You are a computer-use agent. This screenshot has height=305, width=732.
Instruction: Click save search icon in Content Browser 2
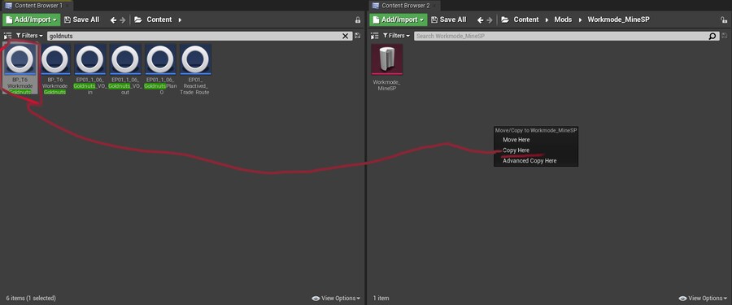725,36
